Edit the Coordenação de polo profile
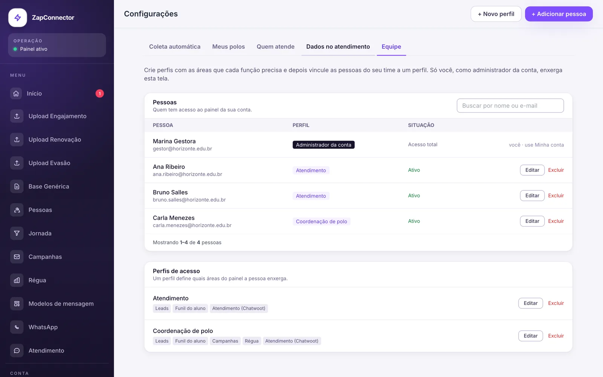The image size is (603, 377). 531,336
